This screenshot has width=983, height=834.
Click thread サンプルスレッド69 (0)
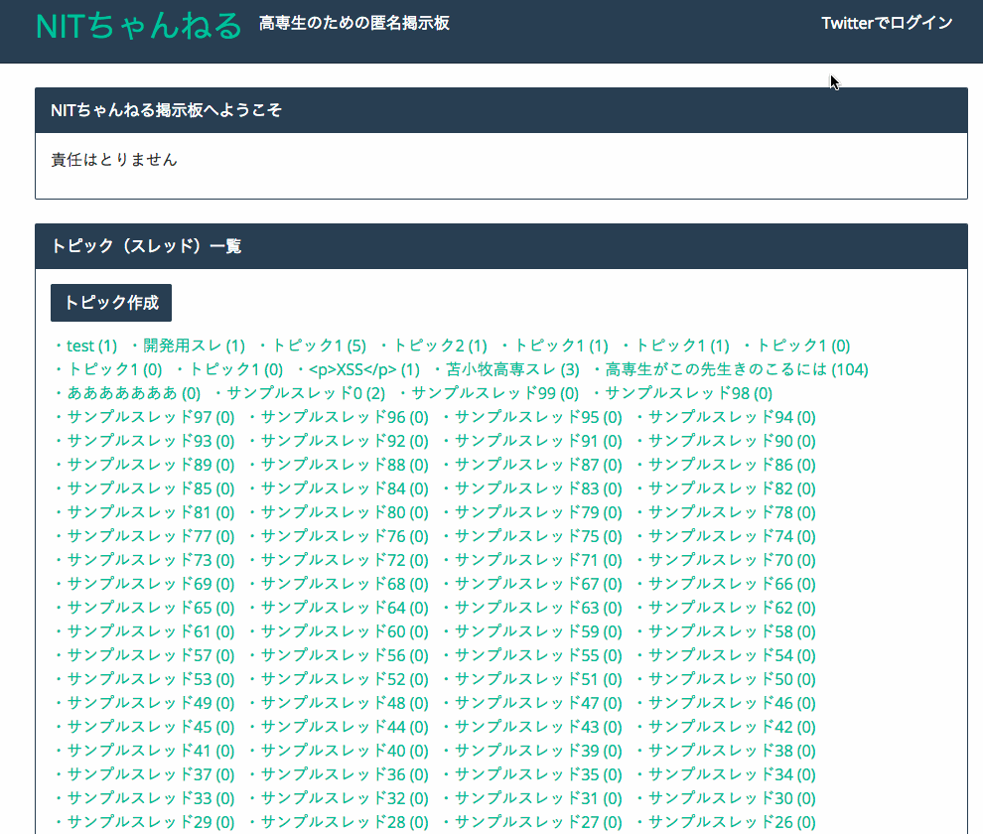(151, 584)
